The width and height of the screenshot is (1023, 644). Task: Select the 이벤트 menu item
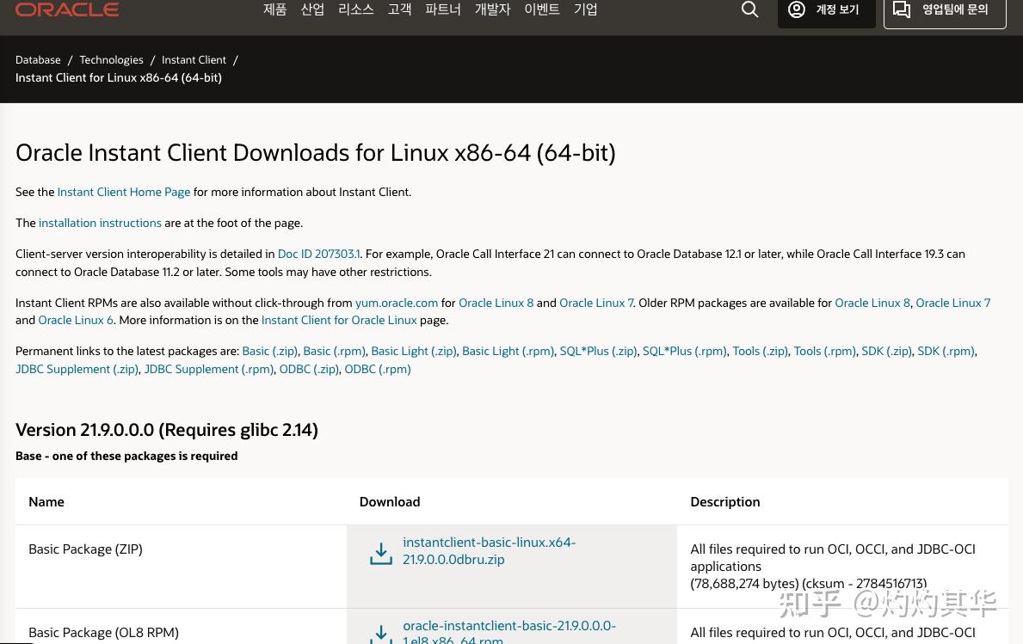pyautogui.click(x=542, y=9)
